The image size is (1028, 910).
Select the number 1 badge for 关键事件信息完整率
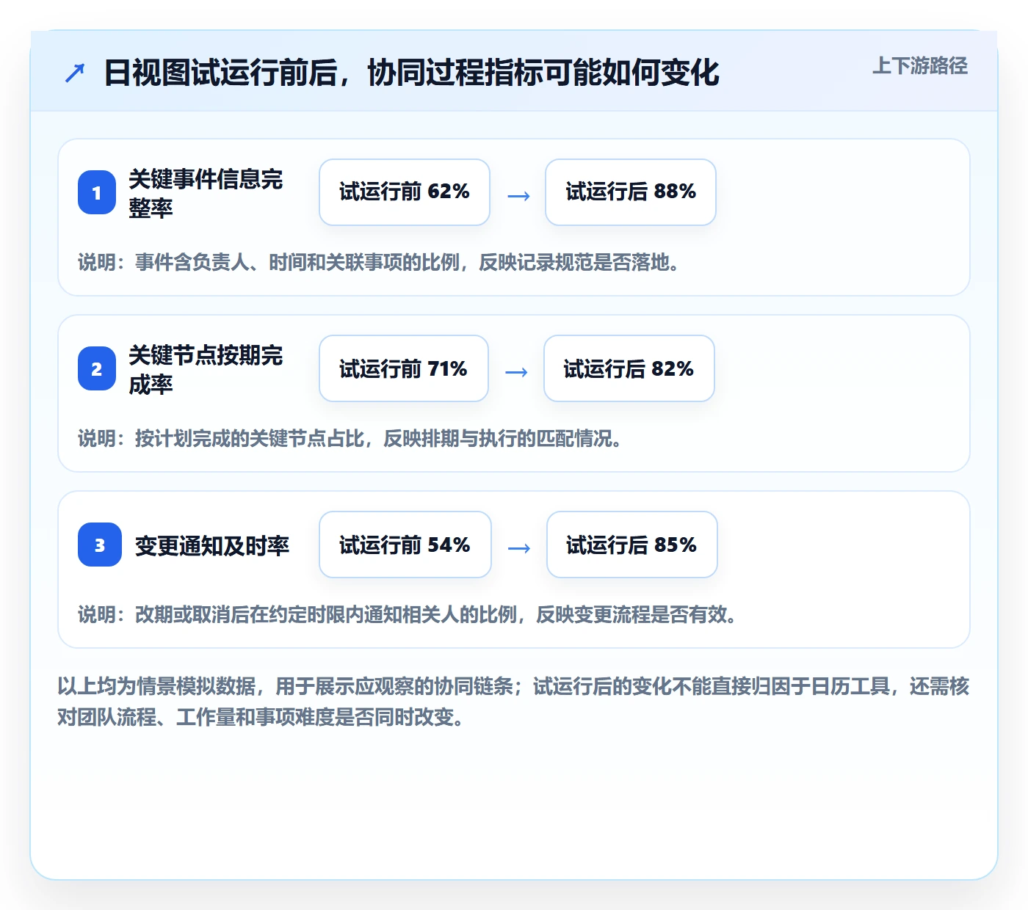click(x=97, y=192)
